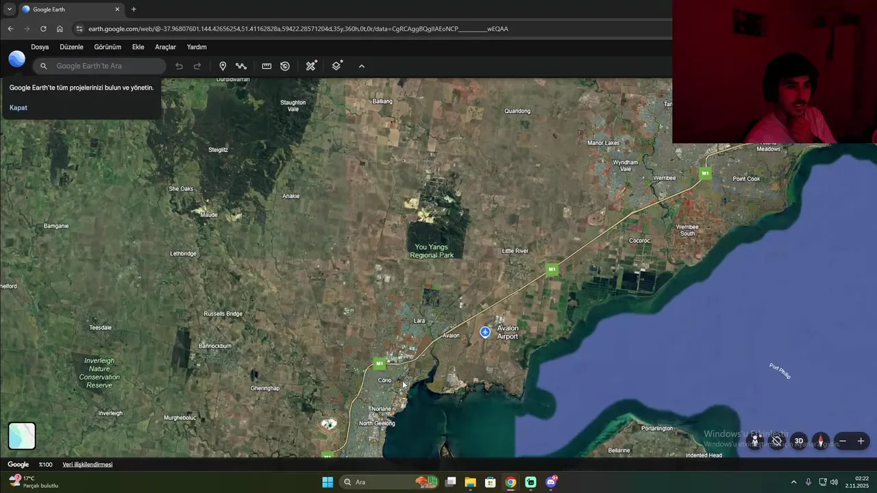877x493 pixels.
Task: Click the Werribee South place label
Action: [x=687, y=230]
